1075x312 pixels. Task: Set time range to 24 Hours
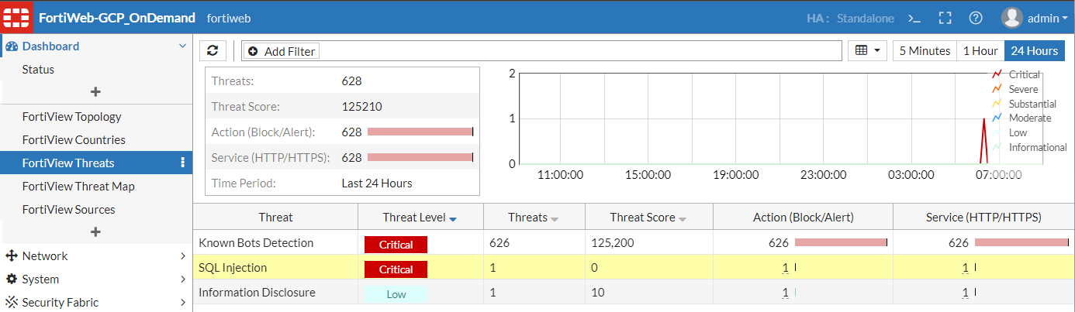[x=1035, y=50]
